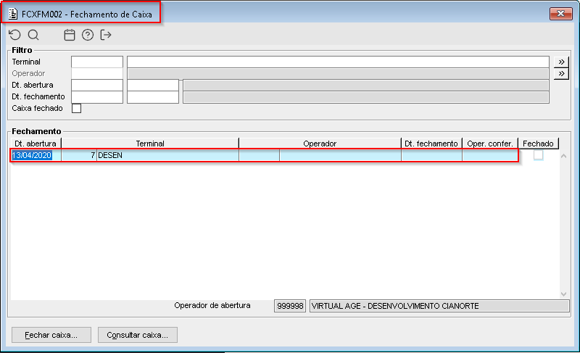Open the Terminal lookup arrow button
Viewport: 580px width, 353px height.
click(x=561, y=62)
